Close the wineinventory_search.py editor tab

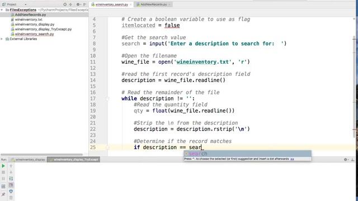[x=131, y=4]
